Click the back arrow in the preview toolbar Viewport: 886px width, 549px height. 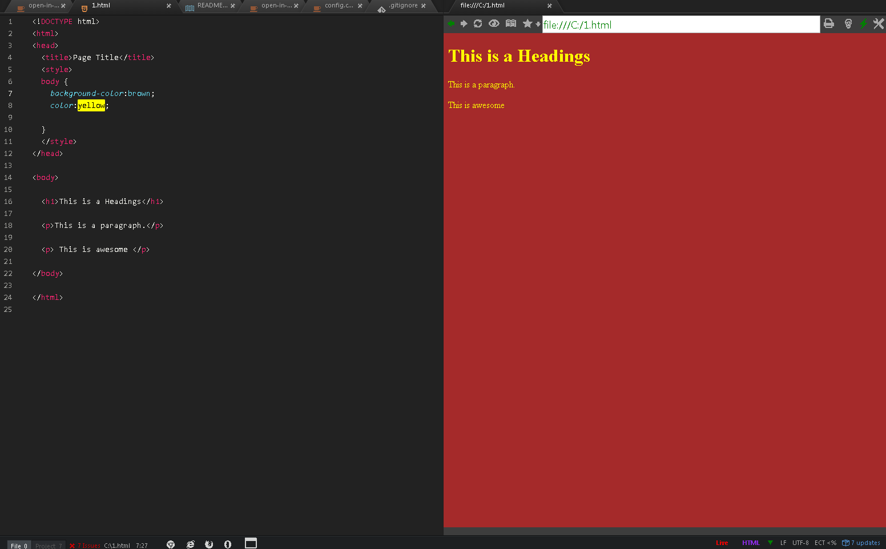(x=450, y=23)
